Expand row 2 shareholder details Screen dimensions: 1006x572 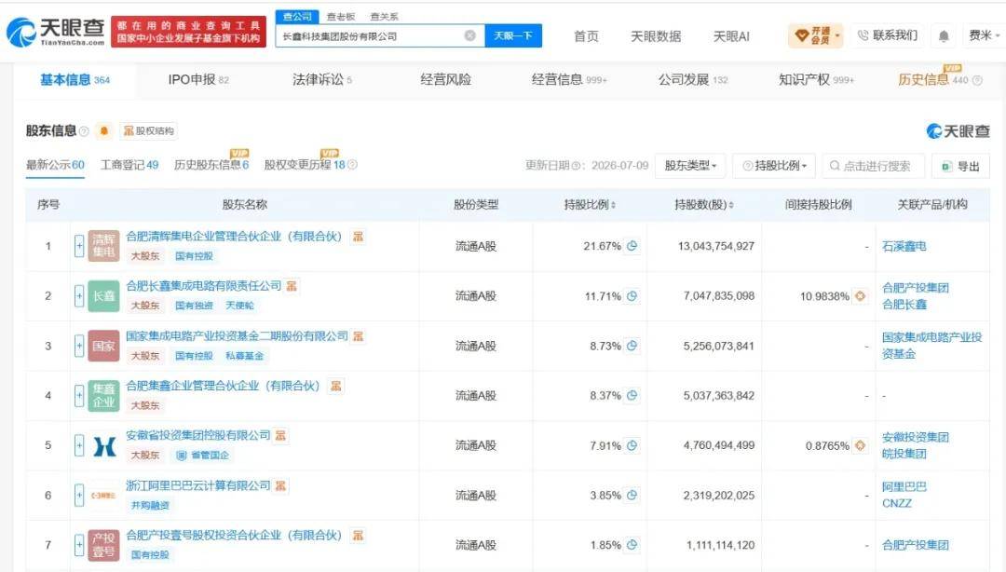[79, 296]
